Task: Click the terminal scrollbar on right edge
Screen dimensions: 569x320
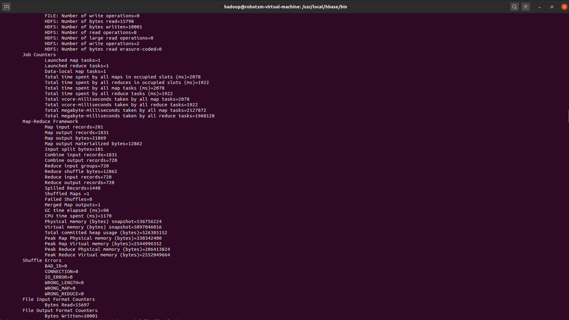Action: point(568,116)
